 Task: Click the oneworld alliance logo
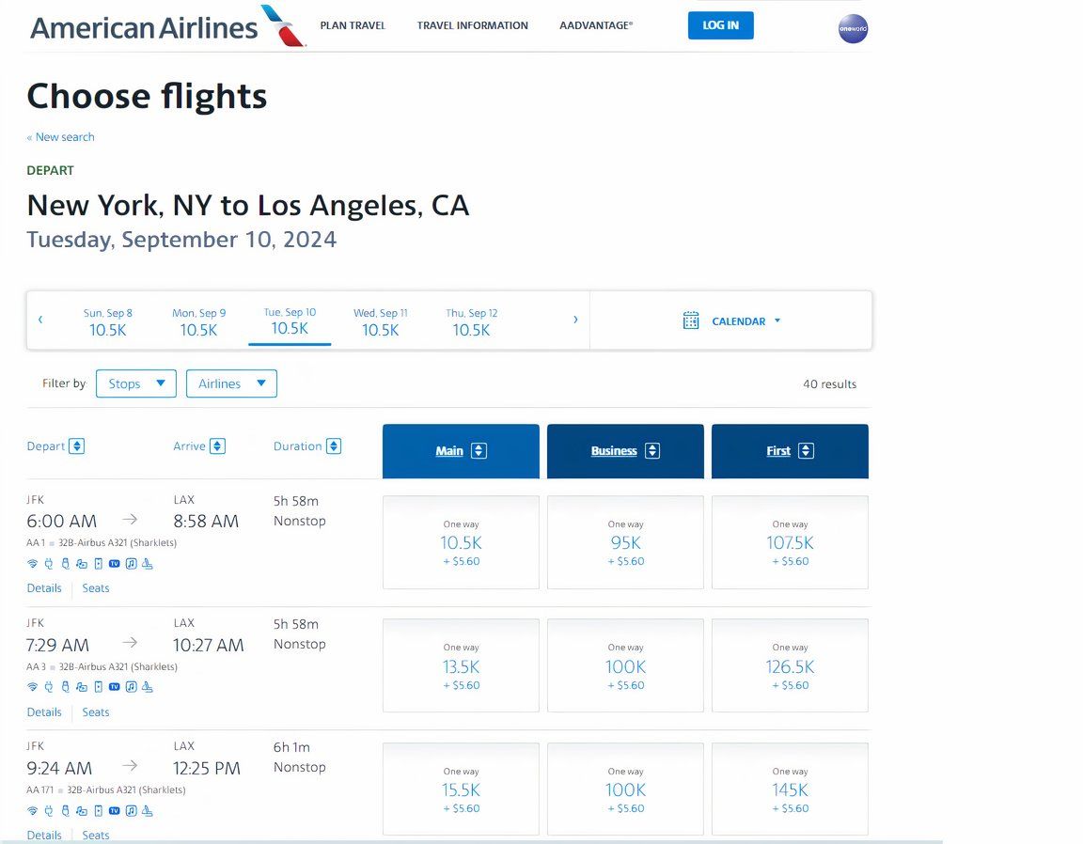pyautogui.click(x=853, y=29)
